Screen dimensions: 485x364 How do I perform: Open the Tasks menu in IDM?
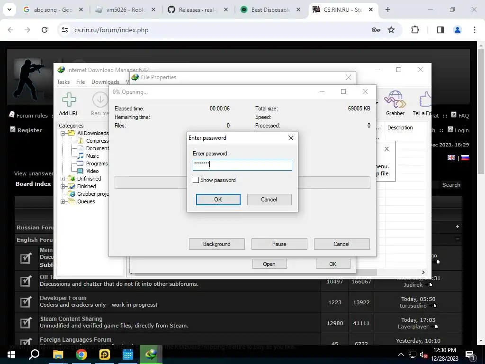(63, 82)
